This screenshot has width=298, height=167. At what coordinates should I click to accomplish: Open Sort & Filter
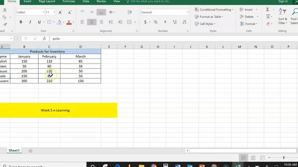coord(283,17)
